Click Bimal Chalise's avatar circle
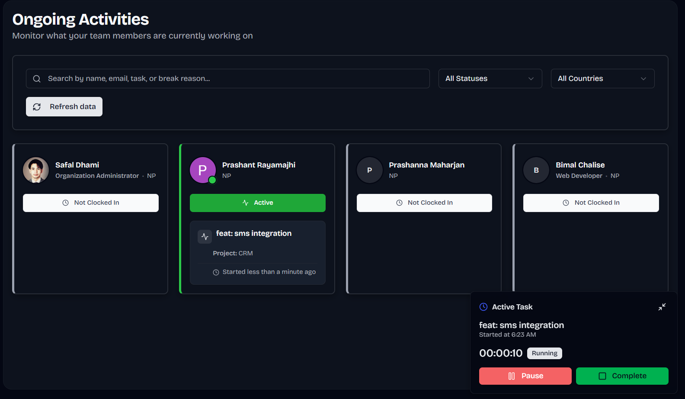Viewport: 685px width, 399px height. [x=536, y=170]
